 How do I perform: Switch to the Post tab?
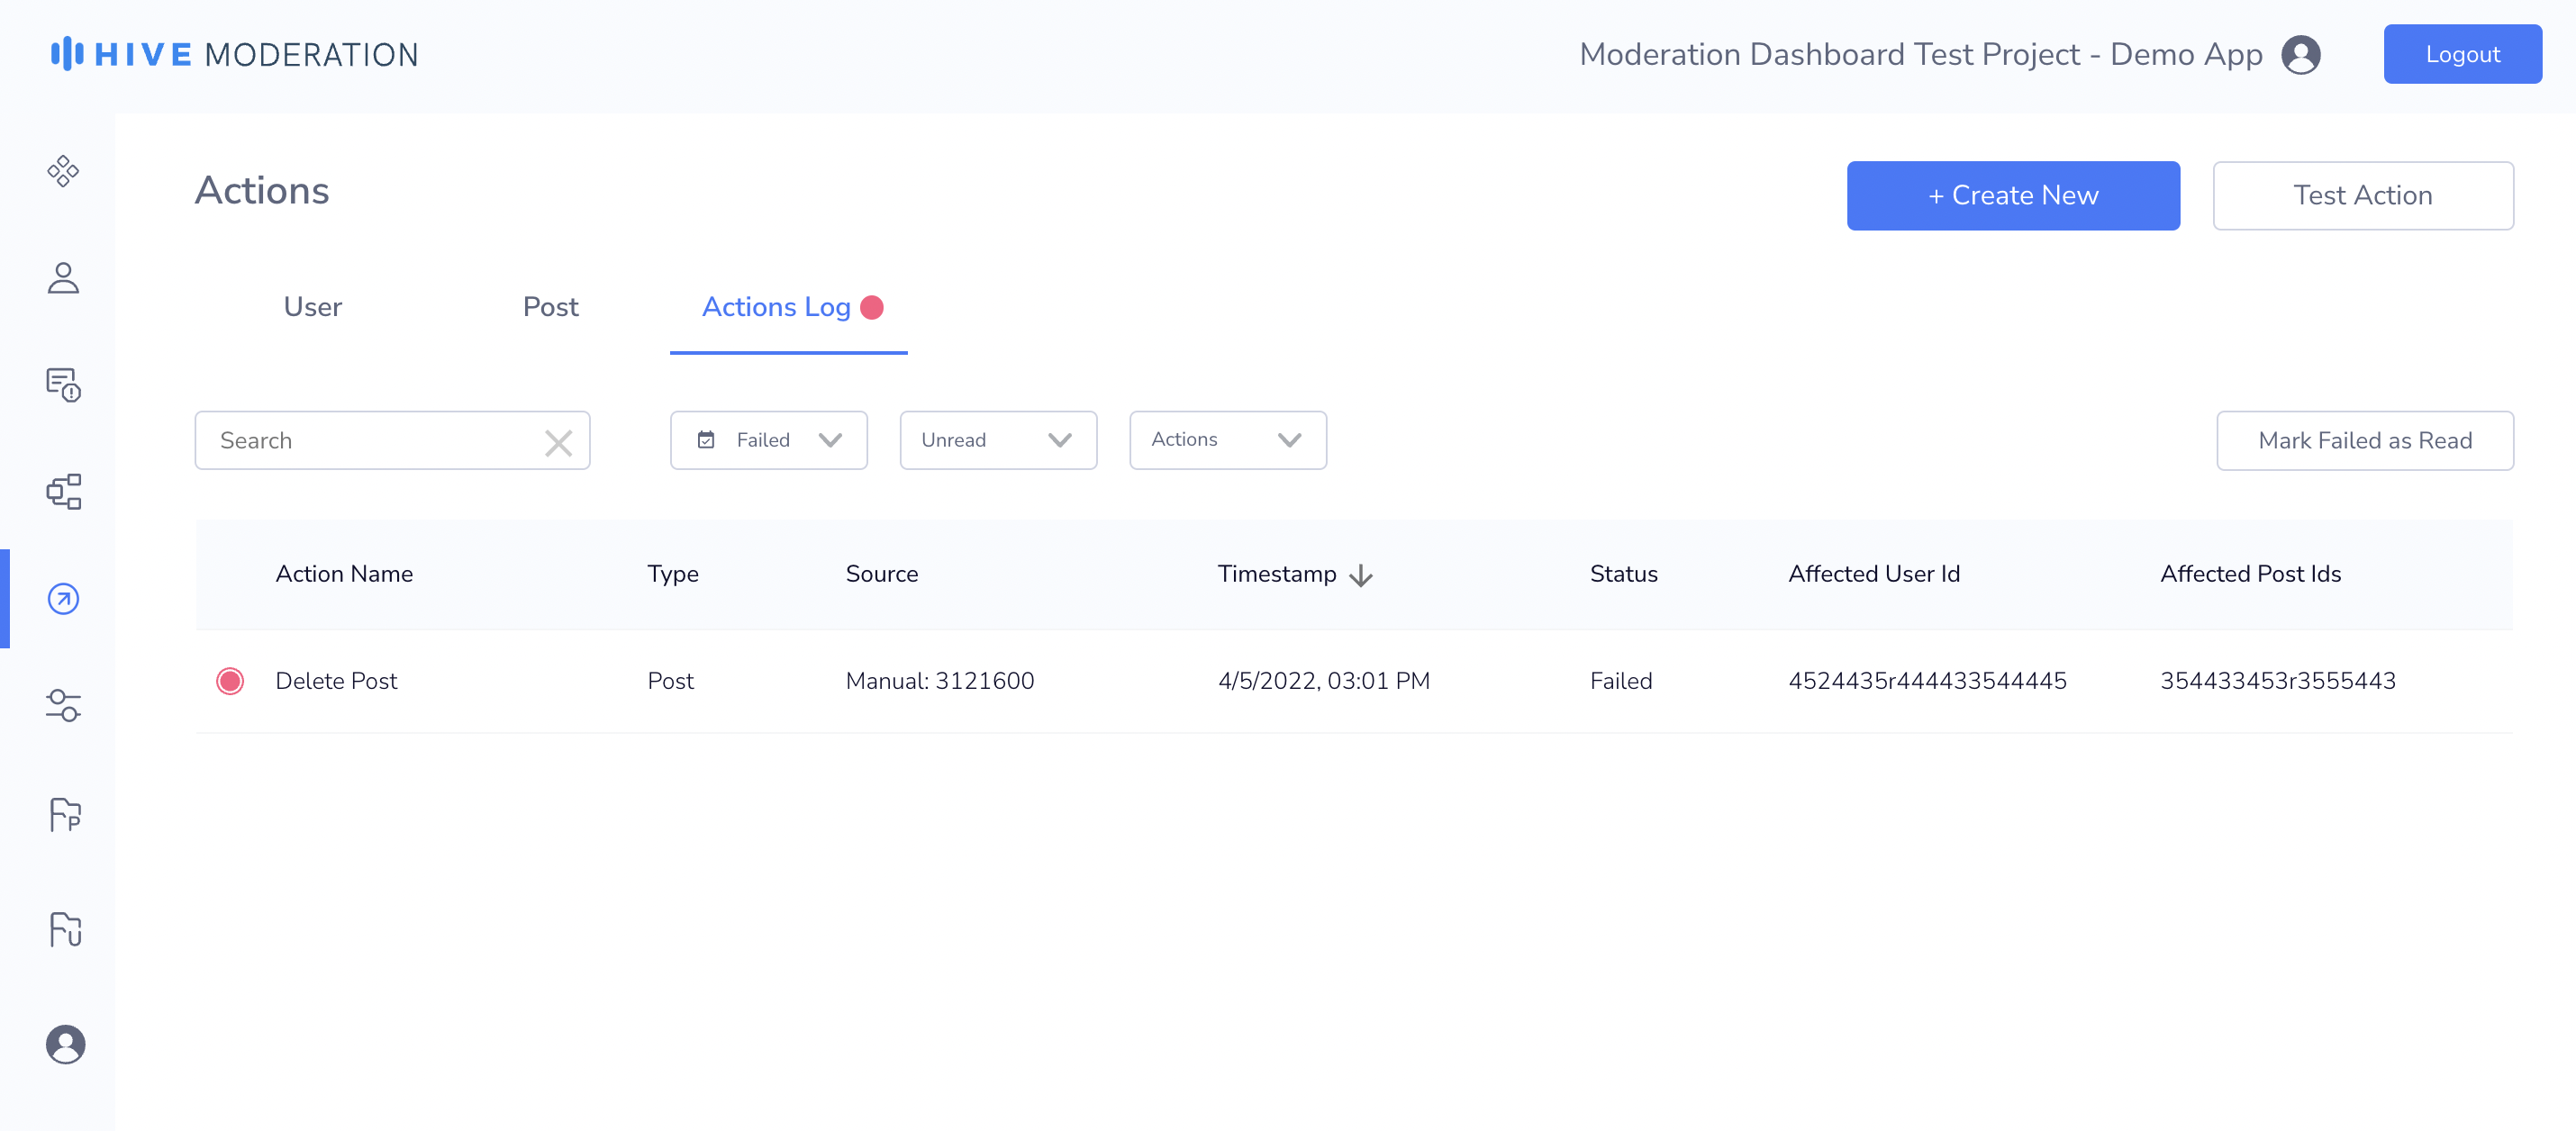point(550,307)
